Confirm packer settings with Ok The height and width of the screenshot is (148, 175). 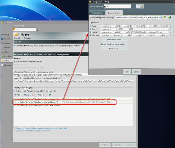[x=127, y=72]
